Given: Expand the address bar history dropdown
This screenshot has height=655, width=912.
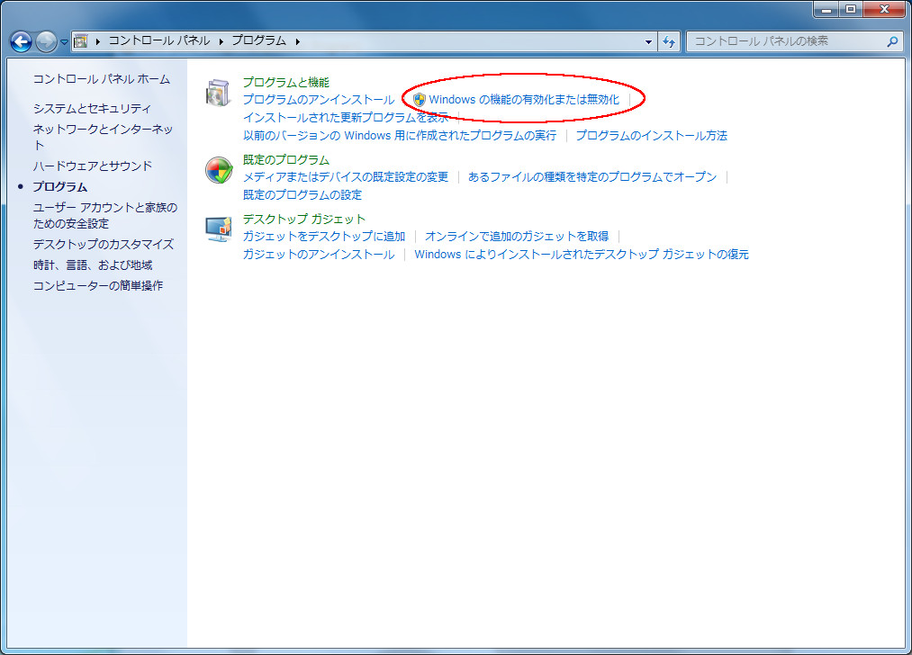Looking at the screenshot, I should point(649,41).
